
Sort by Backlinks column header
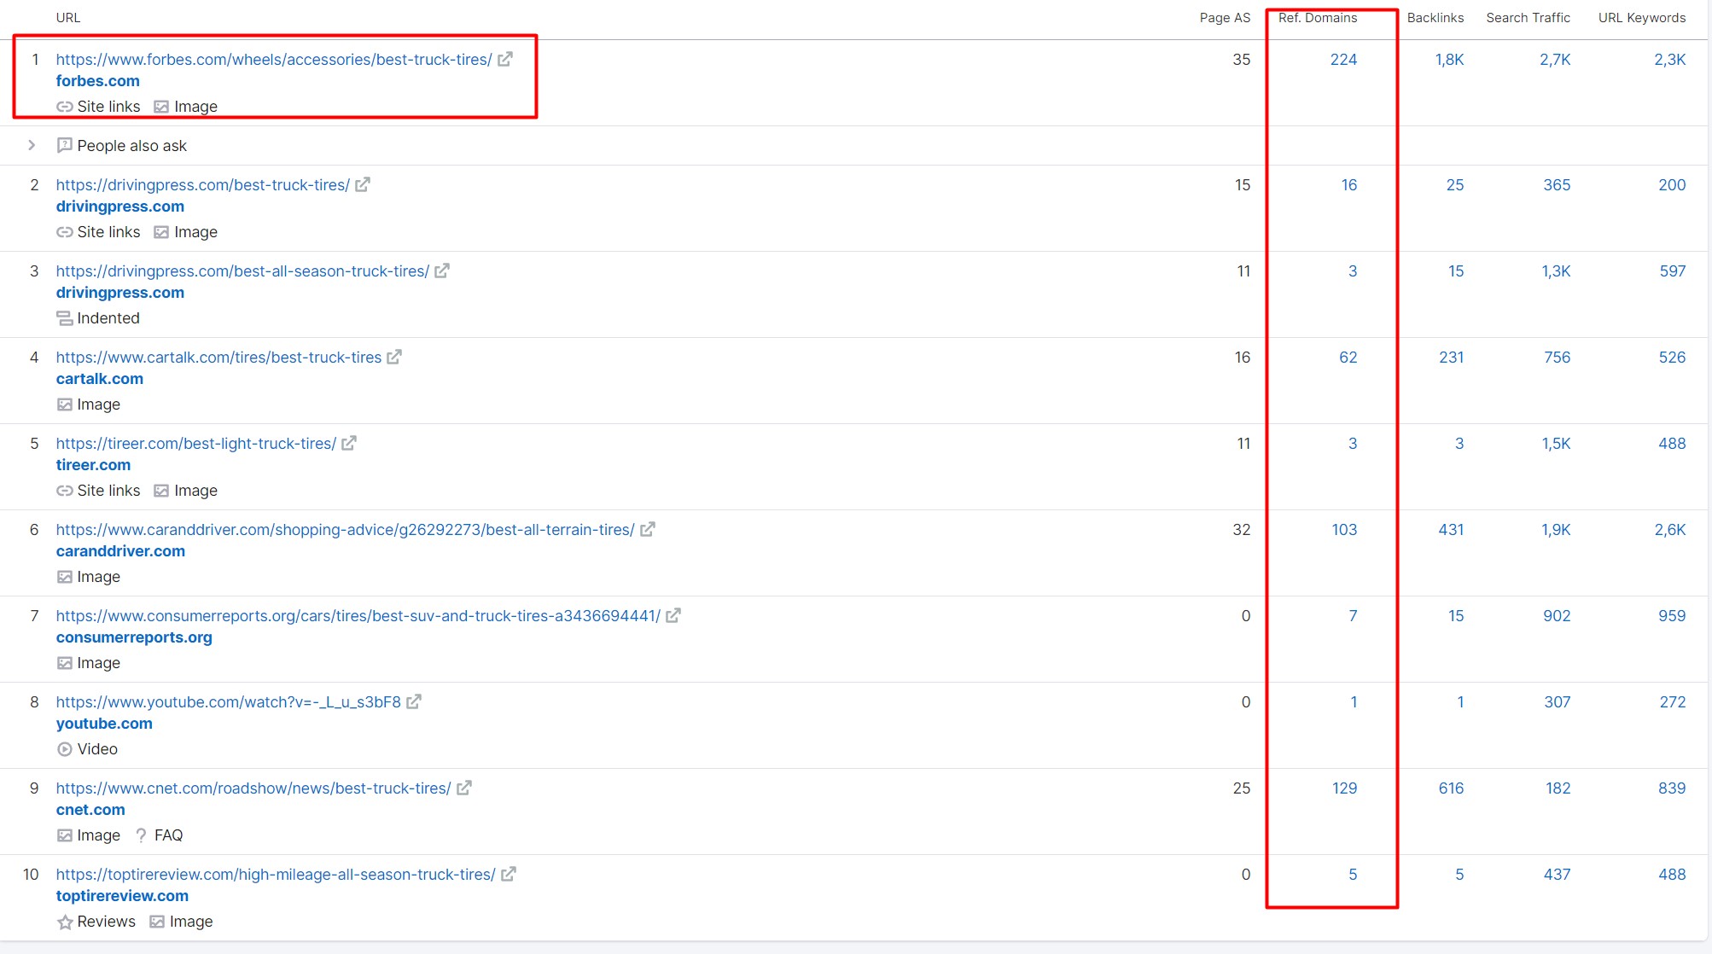pos(1435,18)
